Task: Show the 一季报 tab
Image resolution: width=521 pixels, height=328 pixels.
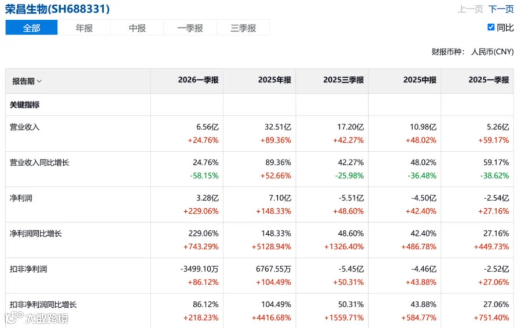Action: click(x=190, y=28)
